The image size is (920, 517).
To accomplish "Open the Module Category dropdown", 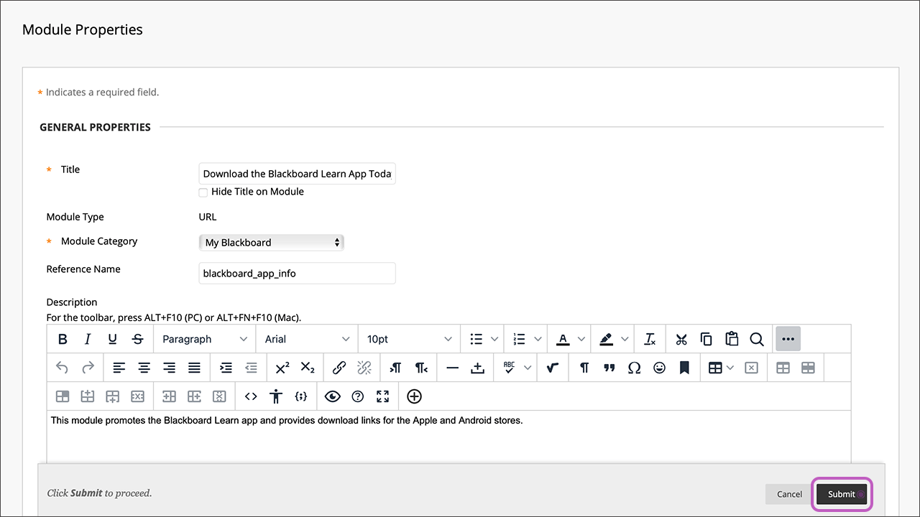I will click(x=271, y=242).
